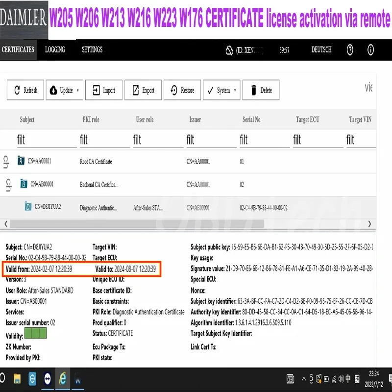Click the Restore button
Screen dimensions: 392x392
(x=182, y=90)
